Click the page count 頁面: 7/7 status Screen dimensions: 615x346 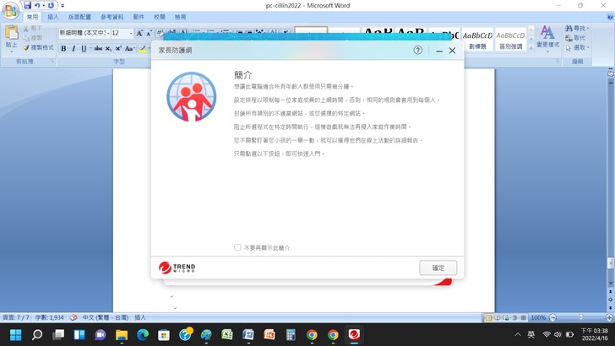(x=16, y=317)
